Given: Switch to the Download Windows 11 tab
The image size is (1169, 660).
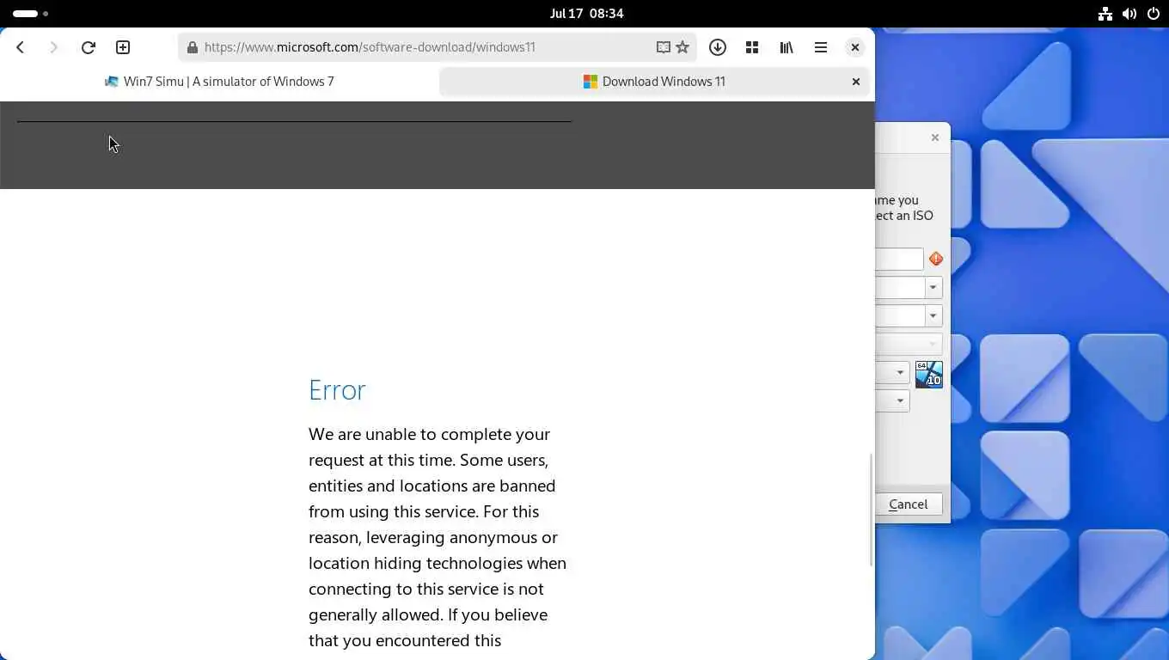Looking at the screenshot, I should [x=654, y=82].
